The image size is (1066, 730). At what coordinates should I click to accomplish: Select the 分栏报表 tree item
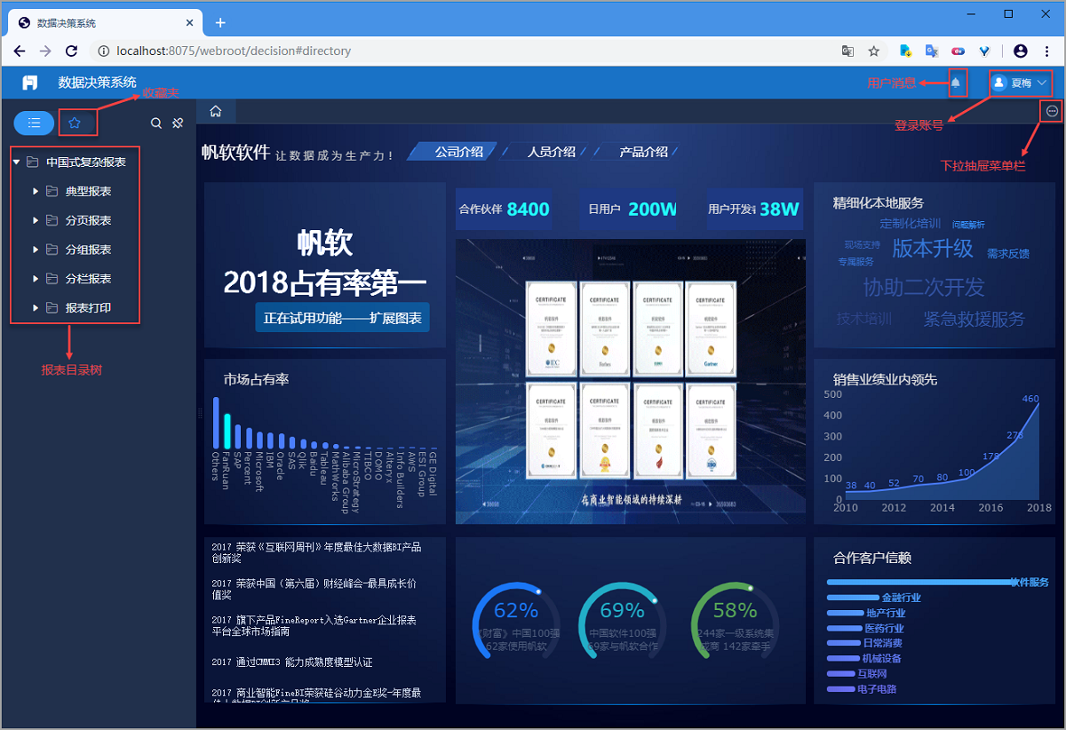coord(88,279)
